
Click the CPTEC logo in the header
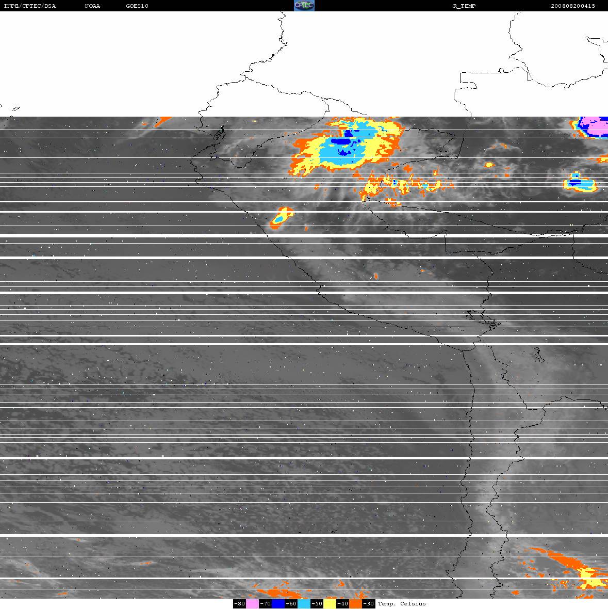click(304, 6)
